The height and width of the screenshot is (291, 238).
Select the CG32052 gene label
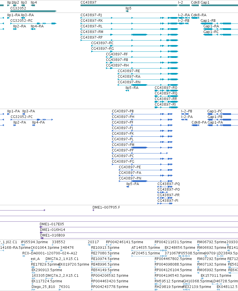coord(18,8)
